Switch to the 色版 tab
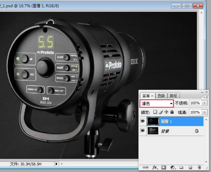The image size is (211, 172). (161, 96)
